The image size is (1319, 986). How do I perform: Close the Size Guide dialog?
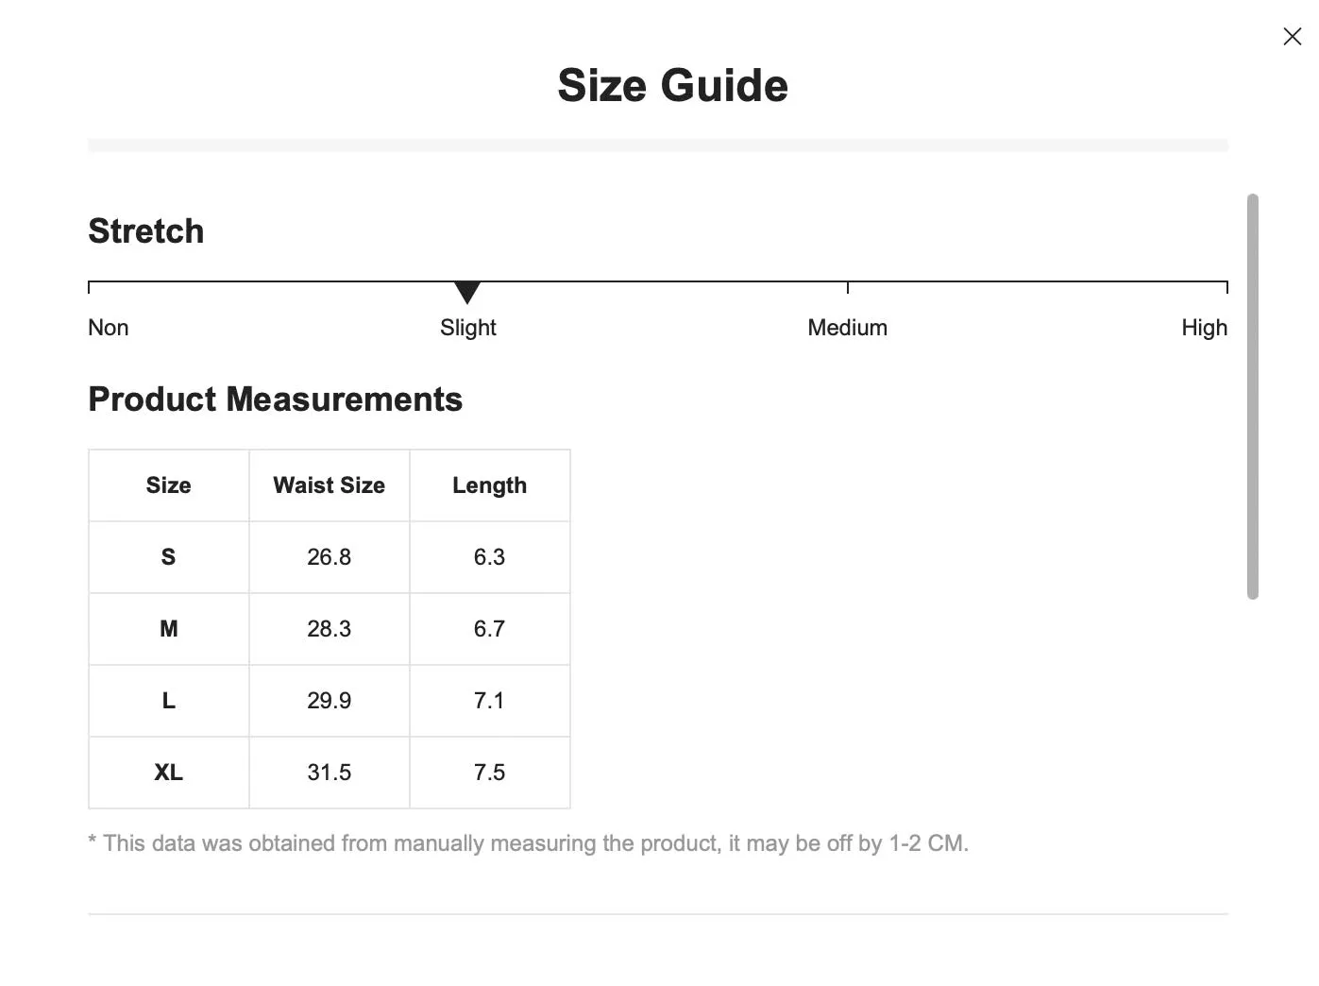pyautogui.click(x=1292, y=37)
